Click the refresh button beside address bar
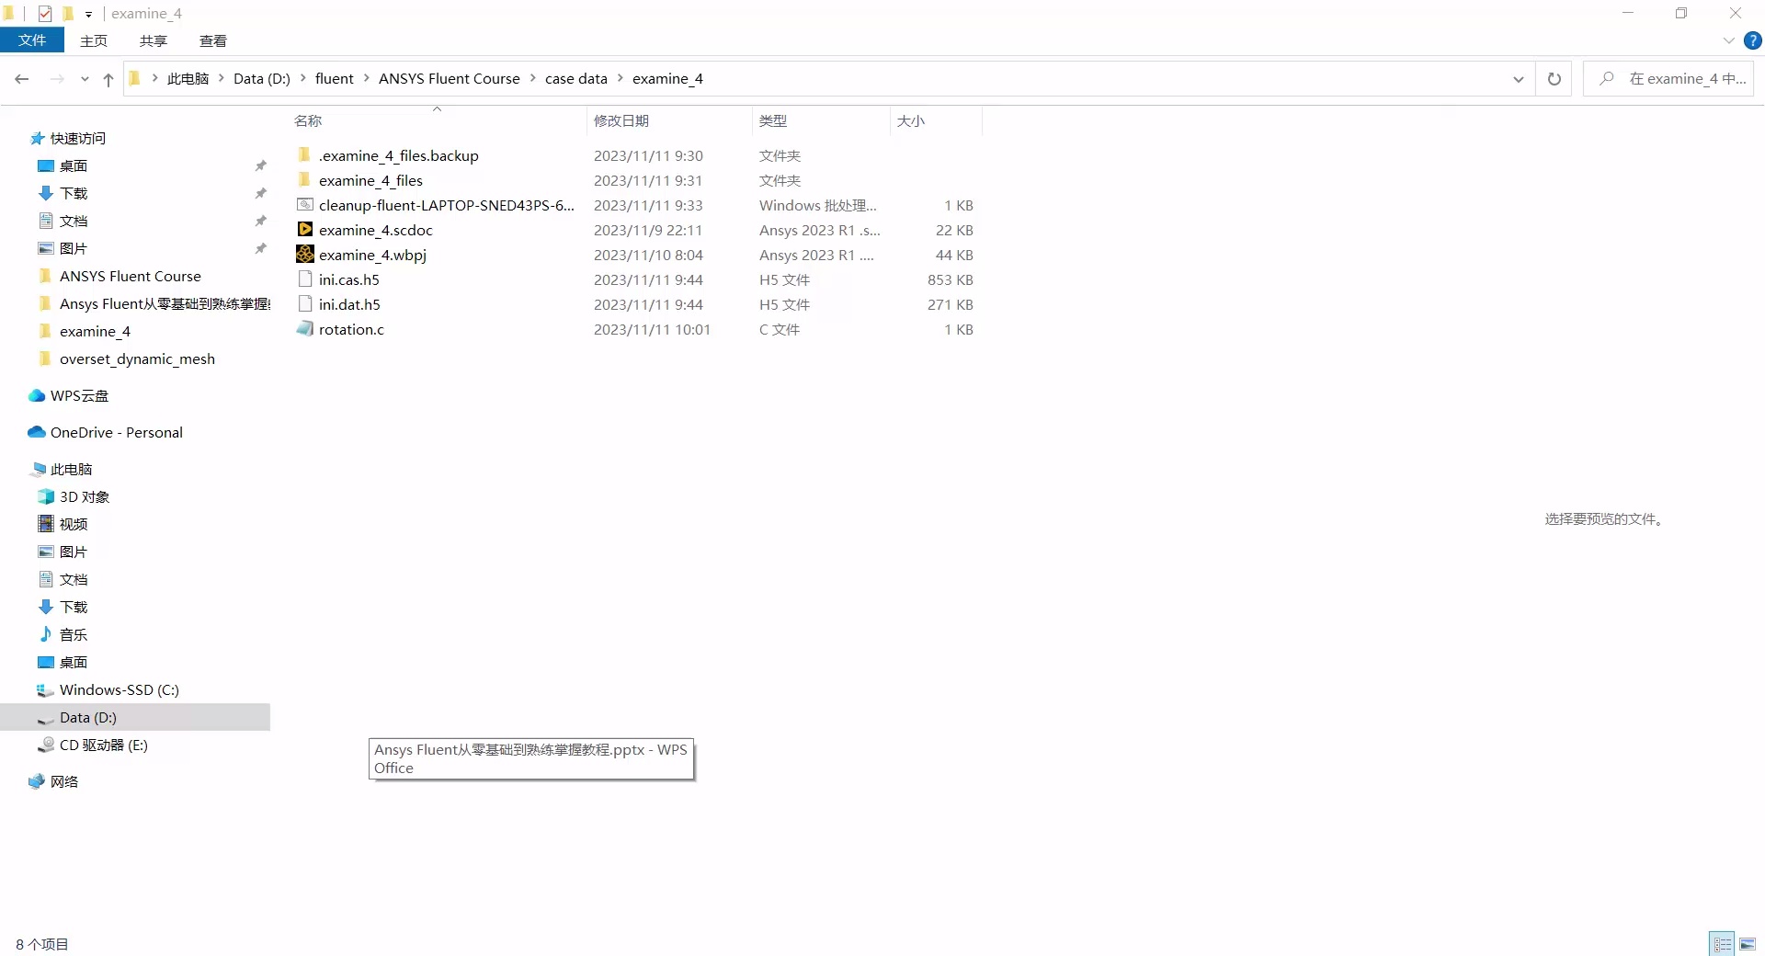Screen dimensions: 1765x956 click(1554, 79)
